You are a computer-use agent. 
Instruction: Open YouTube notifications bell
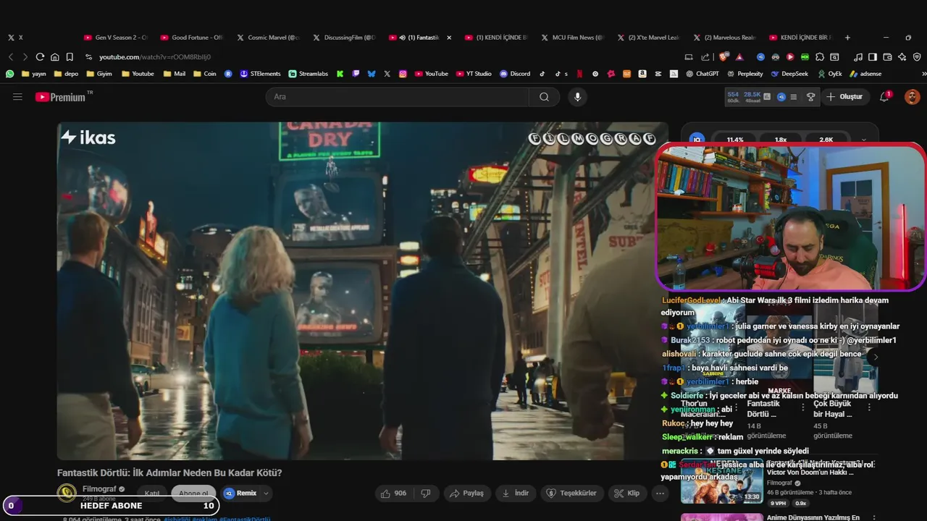[x=884, y=96]
